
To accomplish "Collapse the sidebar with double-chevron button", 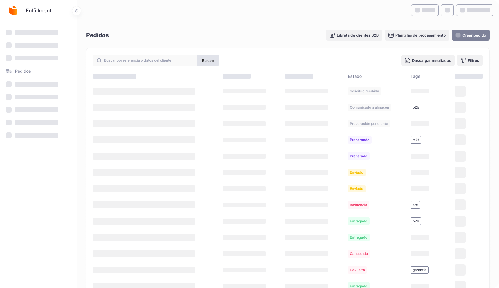I will click(x=76, y=11).
